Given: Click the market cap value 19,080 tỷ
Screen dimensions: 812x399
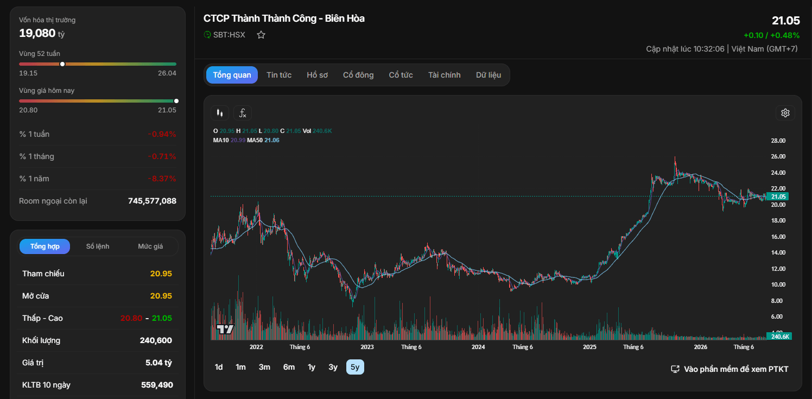Looking at the screenshot, I should click(x=42, y=33).
